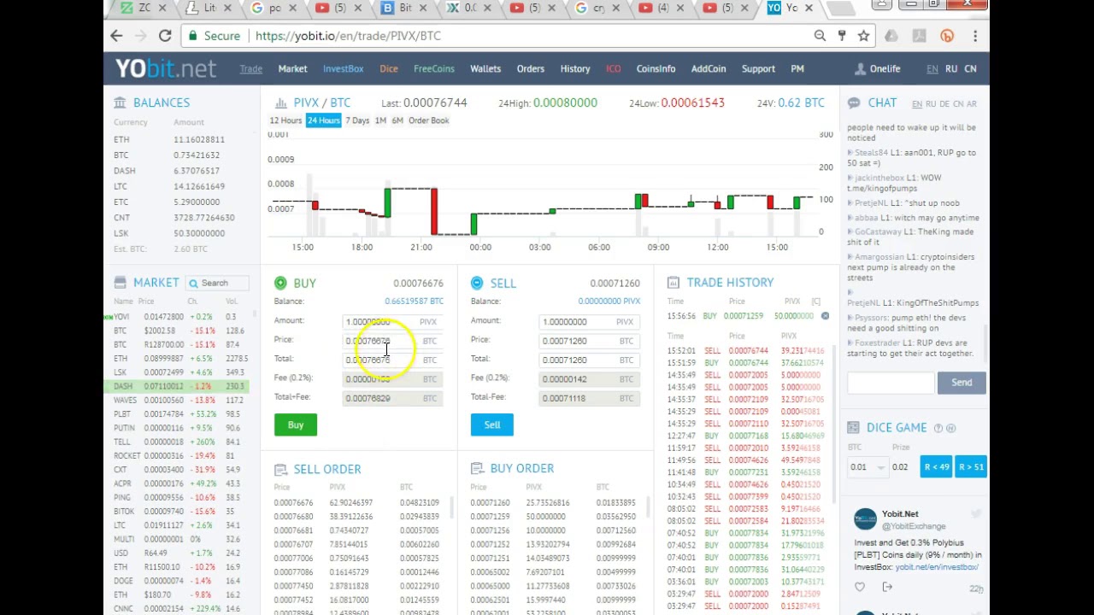Bet on R < 49 in Dice Game

pyautogui.click(x=936, y=467)
